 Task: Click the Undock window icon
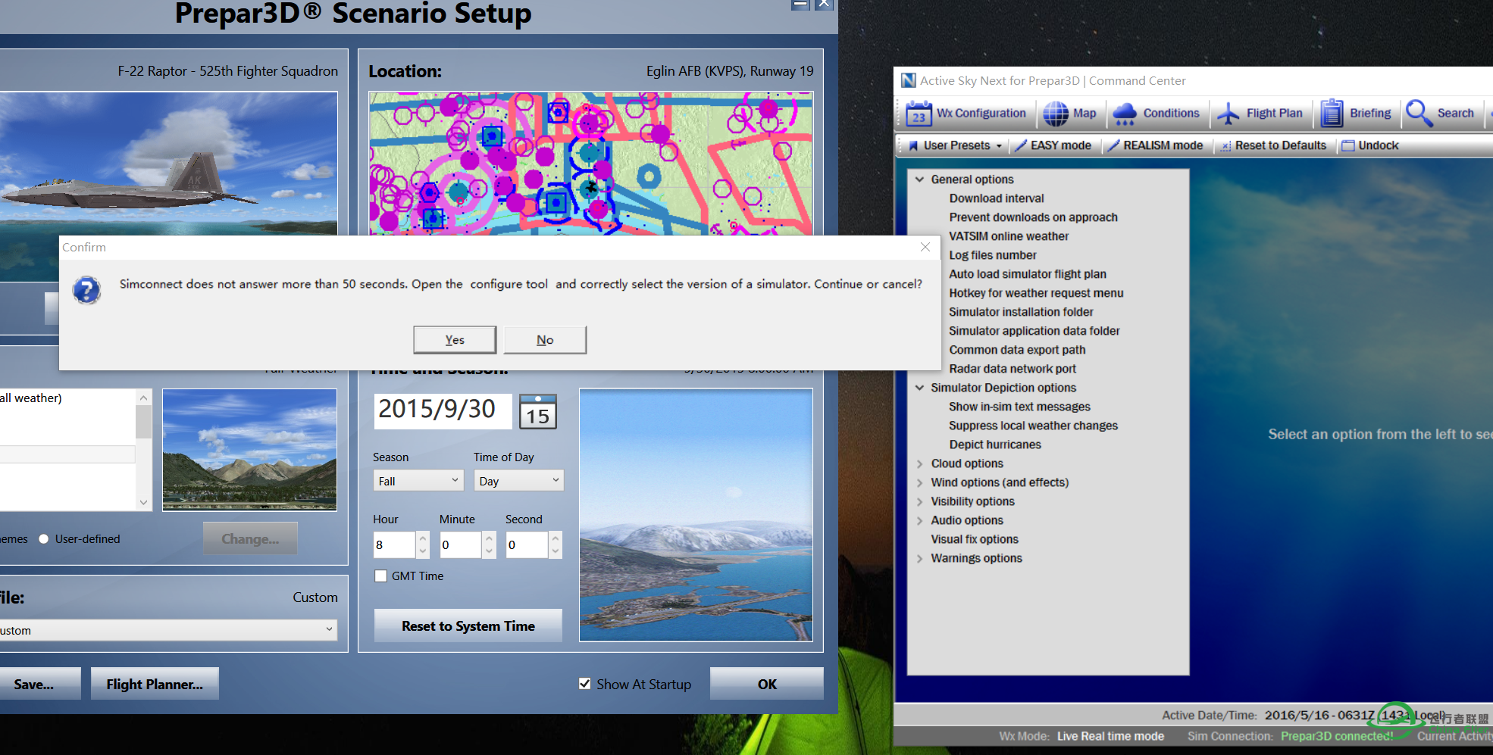tap(1348, 145)
